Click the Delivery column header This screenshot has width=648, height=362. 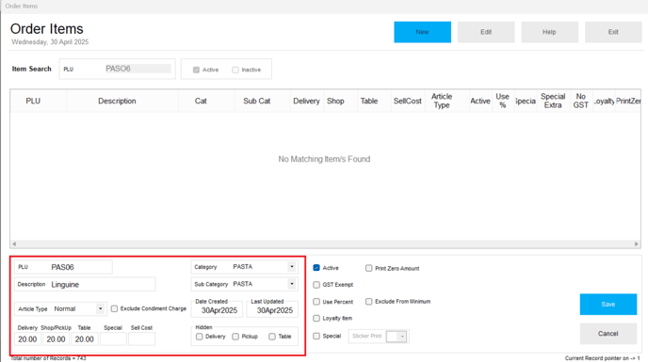coord(306,102)
